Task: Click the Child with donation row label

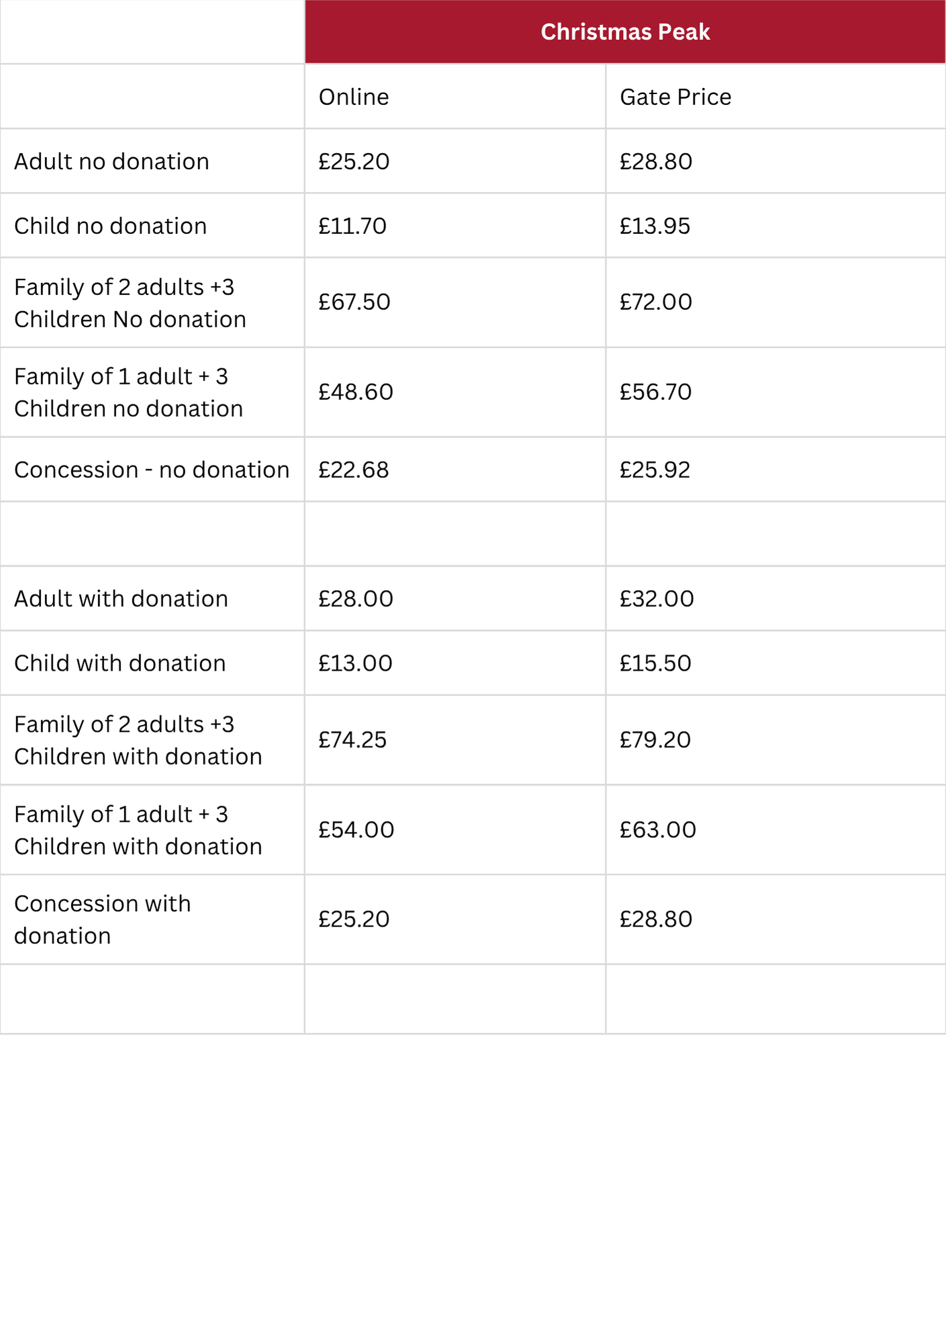Action: (x=120, y=664)
